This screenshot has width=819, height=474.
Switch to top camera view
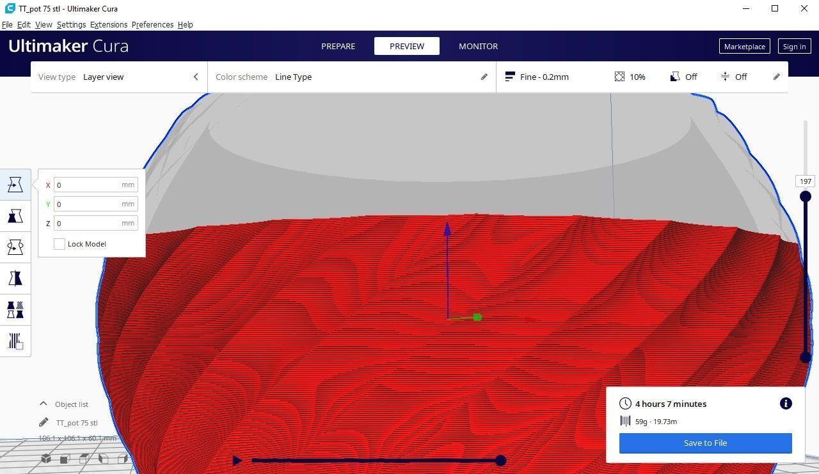pyautogui.click(x=84, y=459)
